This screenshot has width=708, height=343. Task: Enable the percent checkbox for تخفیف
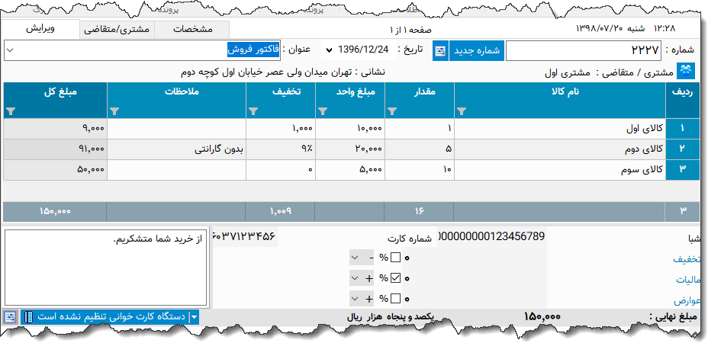[x=395, y=258]
